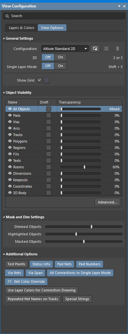This screenshot has height=334, width=128.
Task: Click the save configuration disk icon
Action: pos(107,49)
